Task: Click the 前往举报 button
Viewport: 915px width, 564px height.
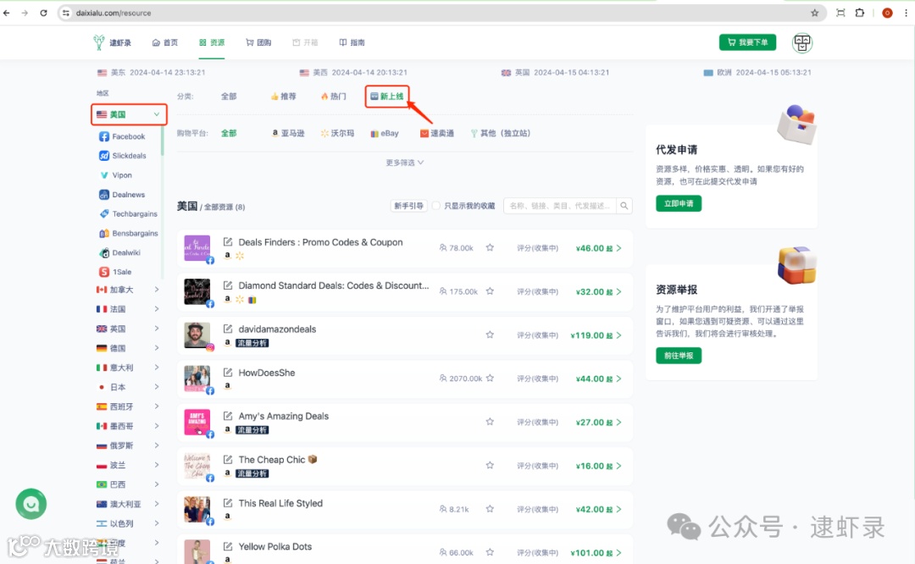Action: (x=679, y=356)
